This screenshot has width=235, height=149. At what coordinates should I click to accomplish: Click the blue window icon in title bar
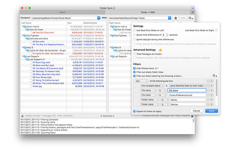[193, 8]
